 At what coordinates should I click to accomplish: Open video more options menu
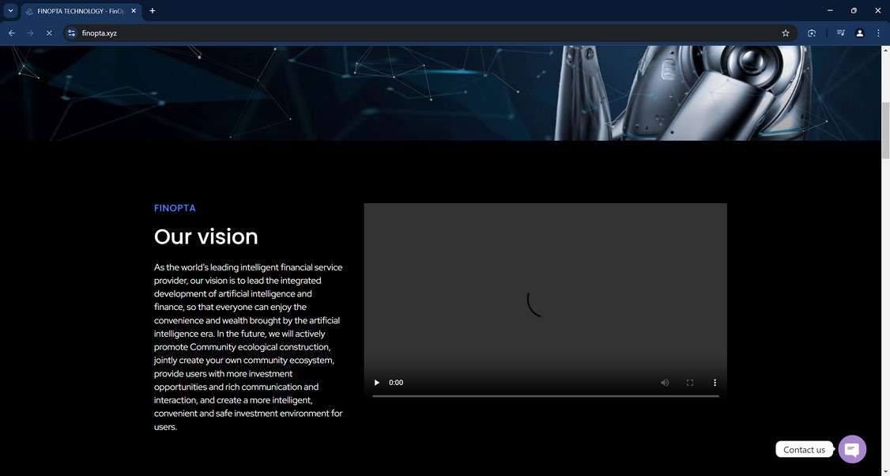pyautogui.click(x=715, y=383)
